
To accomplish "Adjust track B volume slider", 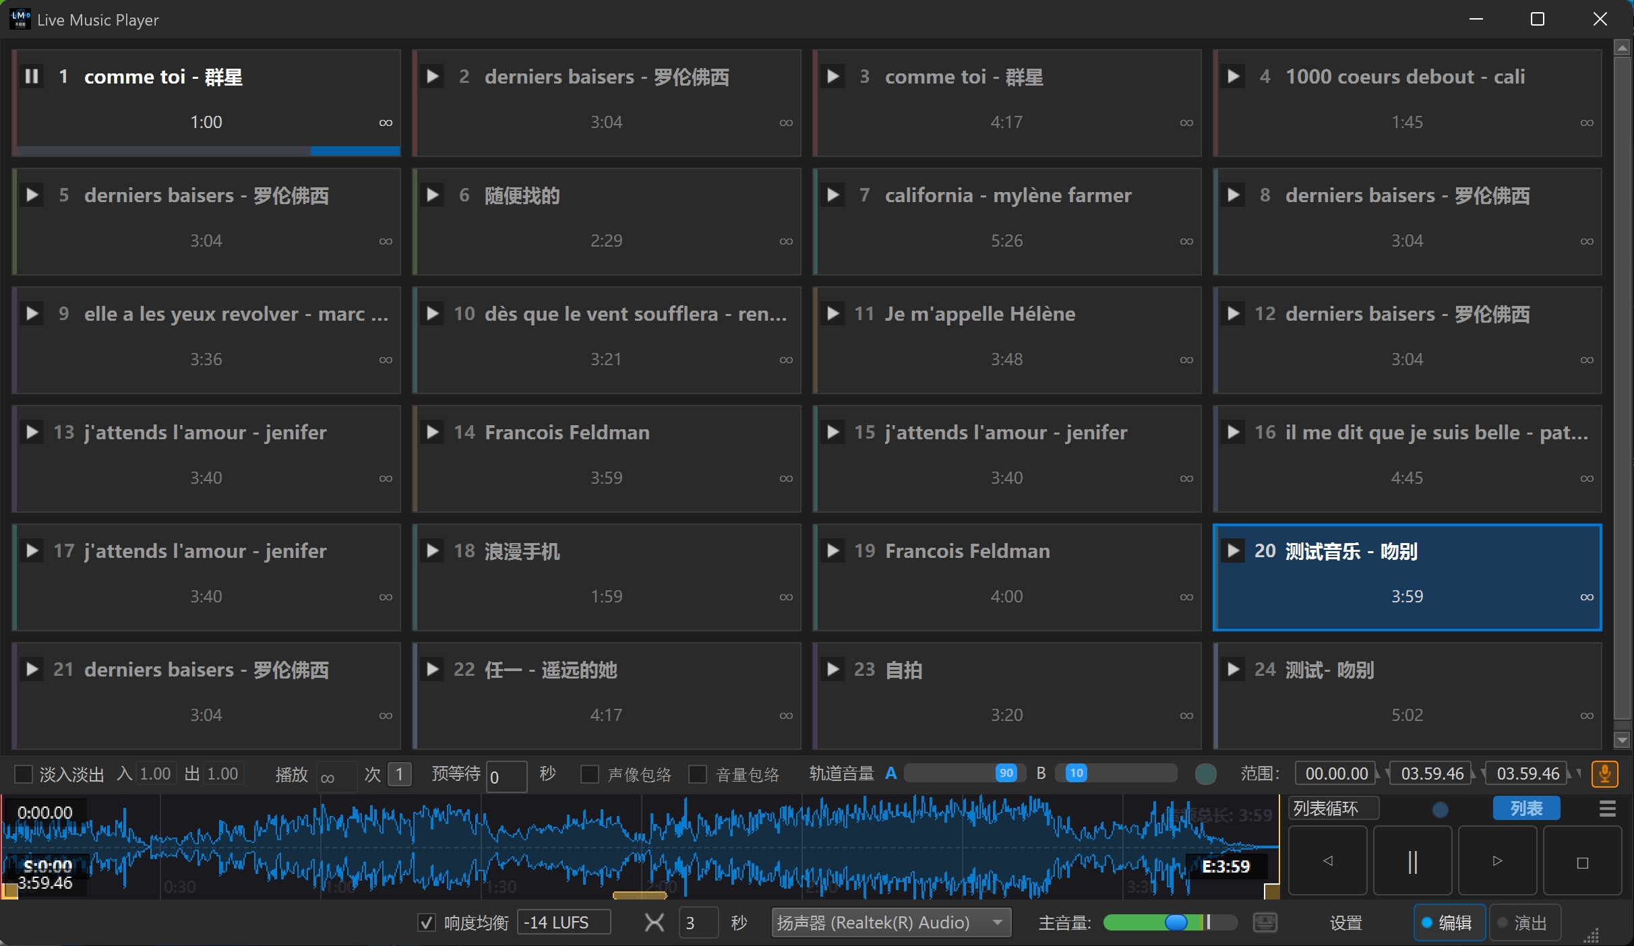I will coord(1116,774).
